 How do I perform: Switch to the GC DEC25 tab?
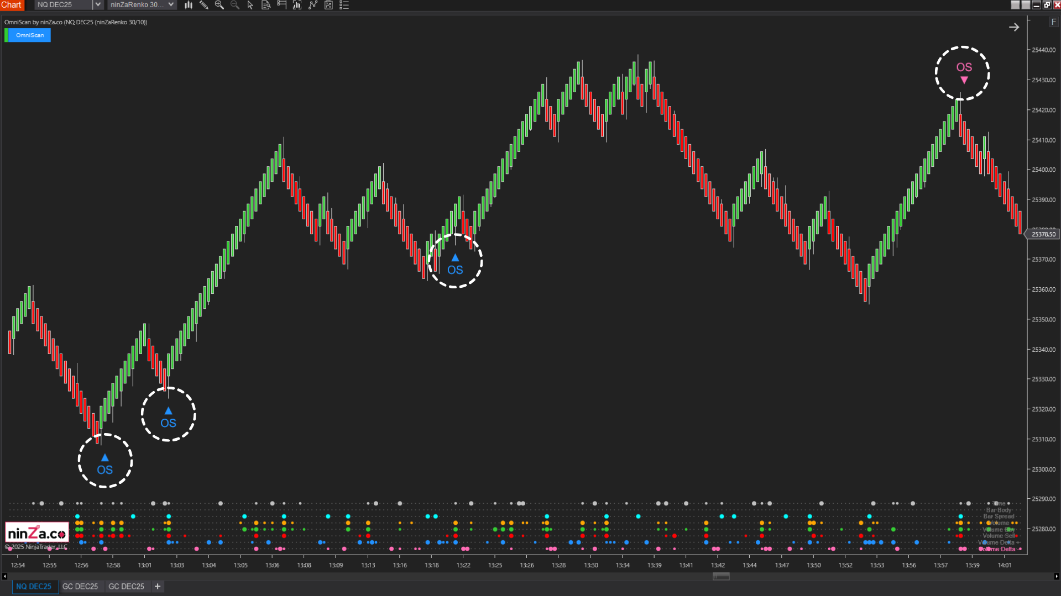tap(80, 586)
